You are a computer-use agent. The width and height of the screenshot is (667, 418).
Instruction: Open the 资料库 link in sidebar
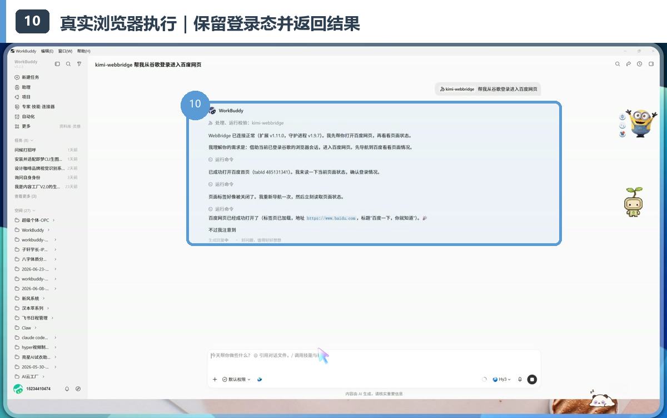tap(64, 126)
